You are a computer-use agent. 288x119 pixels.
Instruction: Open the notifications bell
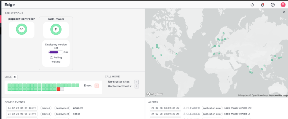[262, 5]
